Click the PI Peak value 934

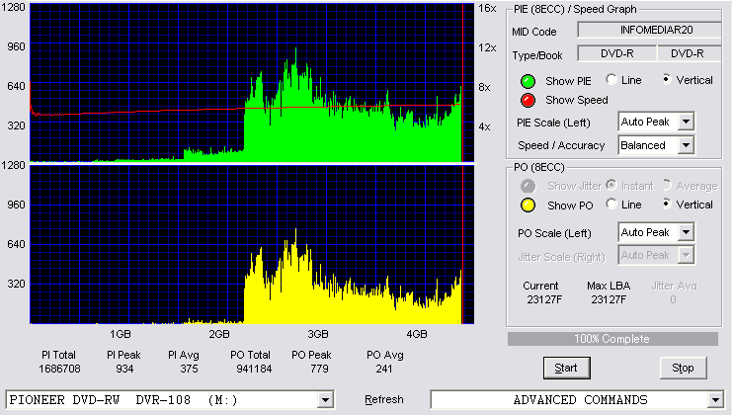(x=124, y=369)
